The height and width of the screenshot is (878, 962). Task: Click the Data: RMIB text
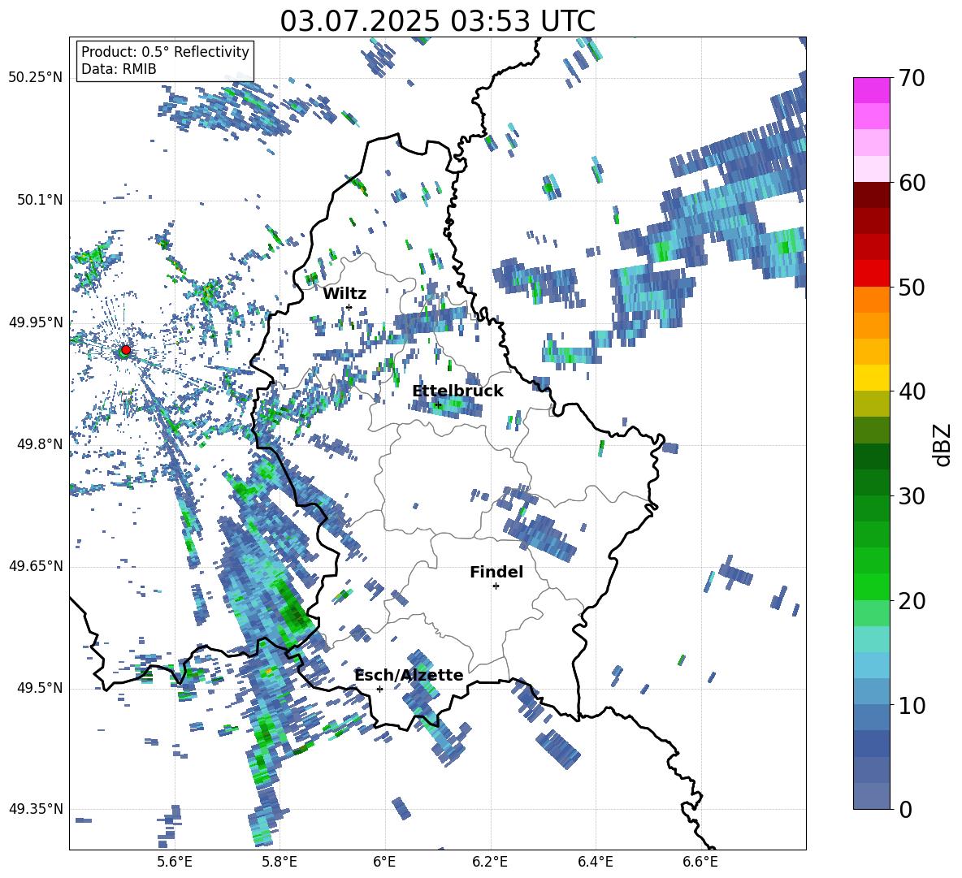click(x=119, y=69)
